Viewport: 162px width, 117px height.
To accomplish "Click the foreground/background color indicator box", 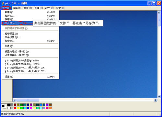I will [x=4, y=106].
